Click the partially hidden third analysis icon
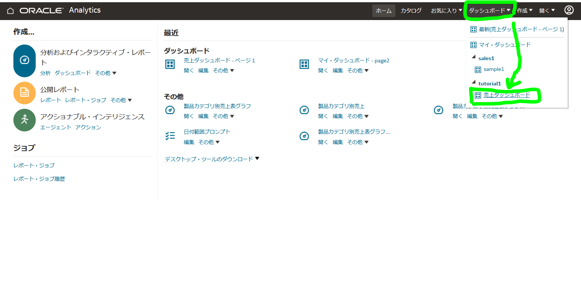Screen dimensions: 581x297 [x=439, y=110]
